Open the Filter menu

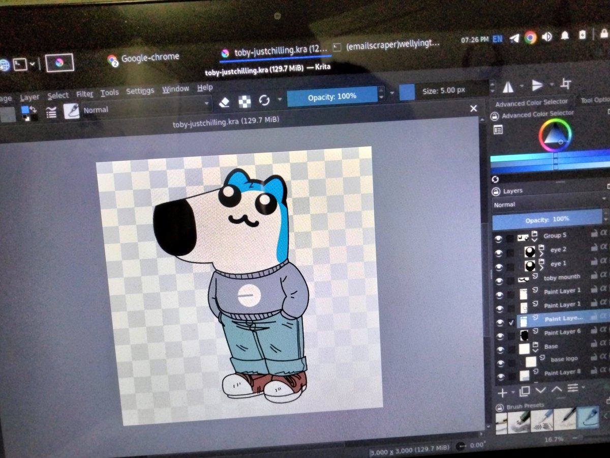tap(85, 94)
